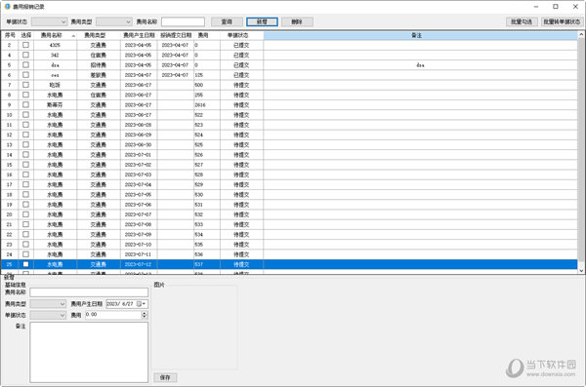Click the 备注 remarks text area

click(89, 352)
